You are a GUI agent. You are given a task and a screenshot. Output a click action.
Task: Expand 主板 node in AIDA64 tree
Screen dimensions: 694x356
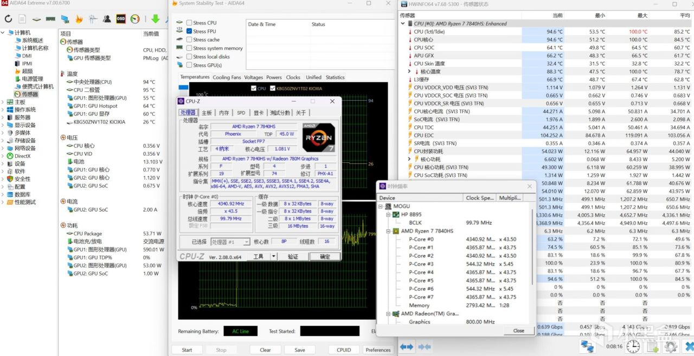click(3, 102)
